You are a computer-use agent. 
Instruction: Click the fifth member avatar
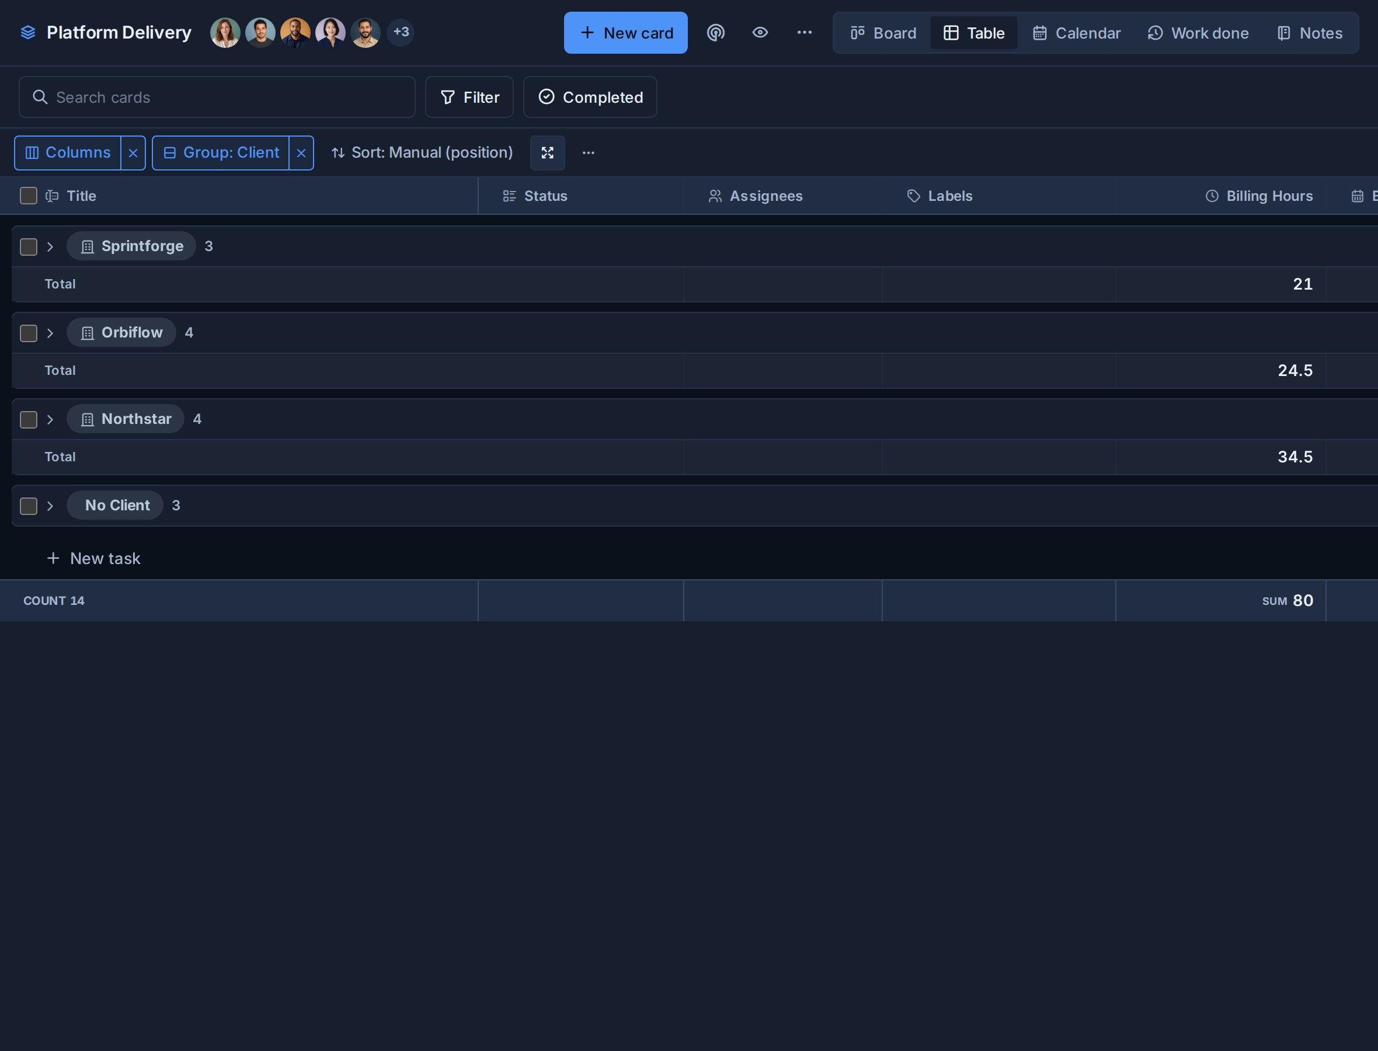pos(366,33)
